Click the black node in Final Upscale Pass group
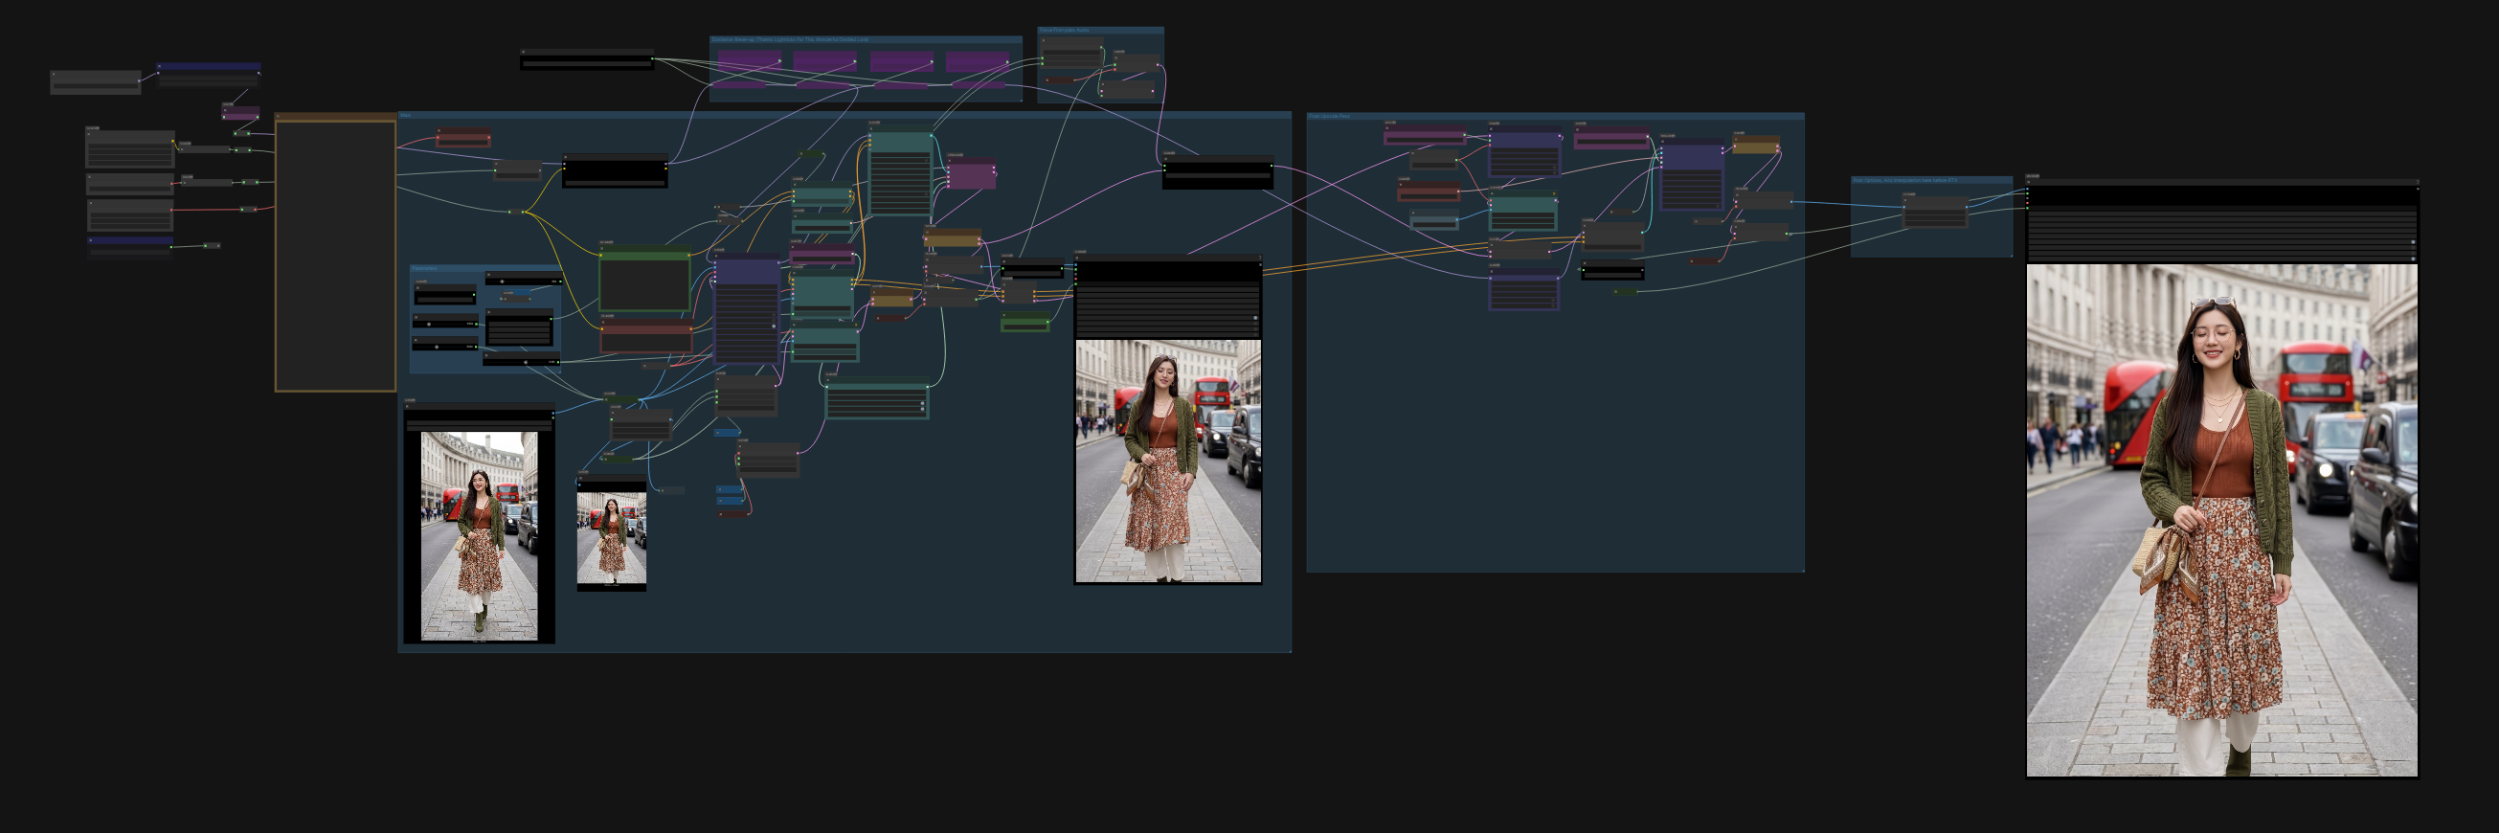Screen dimensions: 2499x833 [x=1612, y=271]
